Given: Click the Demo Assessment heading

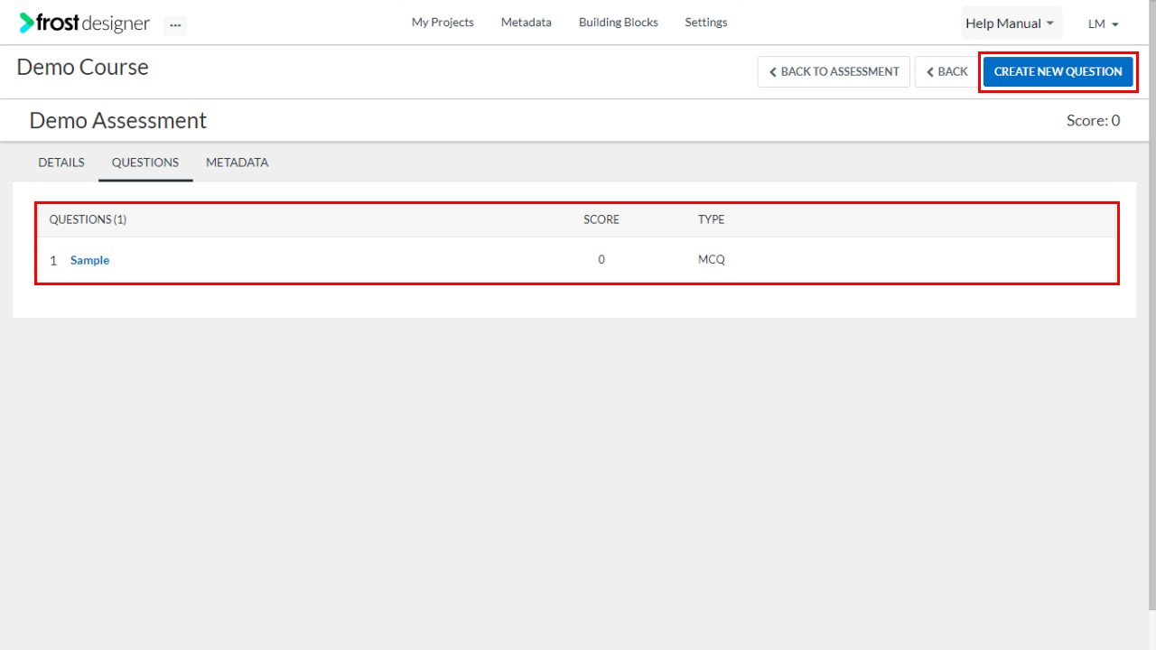Looking at the screenshot, I should [118, 121].
